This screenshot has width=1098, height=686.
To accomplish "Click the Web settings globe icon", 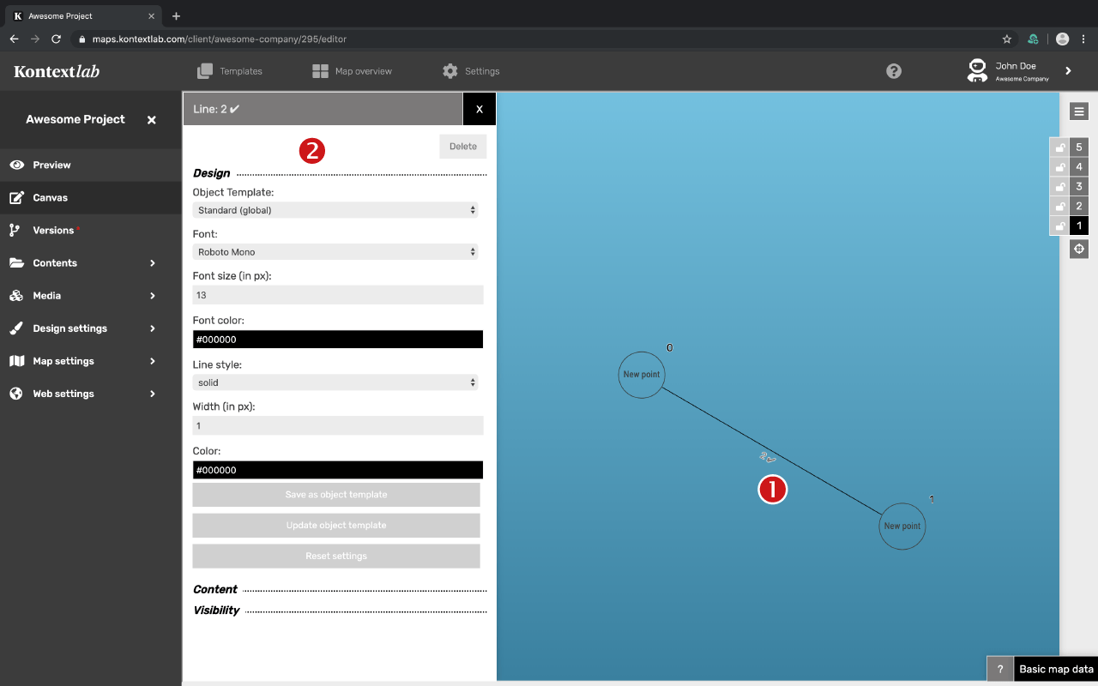I will pyautogui.click(x=15, y=394).
